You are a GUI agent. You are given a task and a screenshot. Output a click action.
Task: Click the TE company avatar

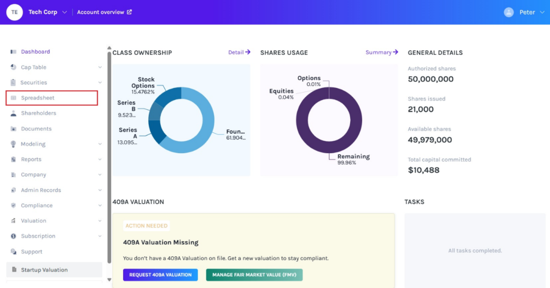click(15, 12)
